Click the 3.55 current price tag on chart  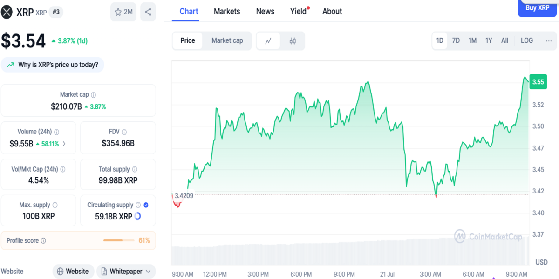pos(538,82)
